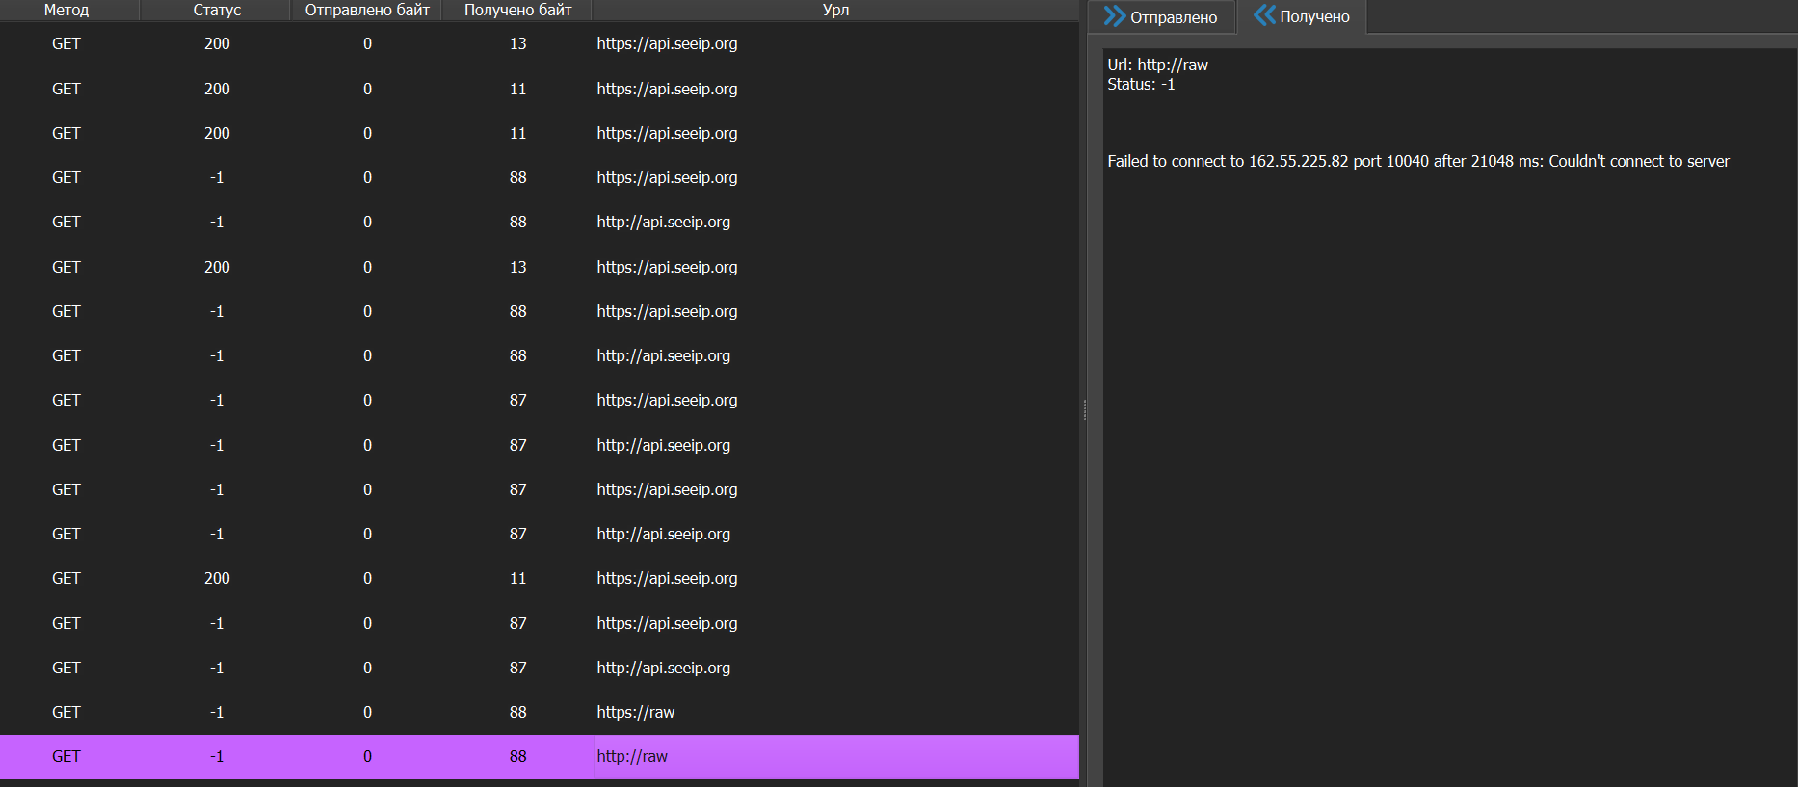Click the double-arrow icon on Получено tab
Image resolution: width=1798 pixels, height=787 pixels.
click(1263, 15)
